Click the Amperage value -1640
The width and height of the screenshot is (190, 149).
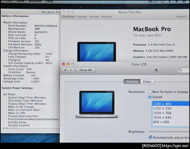click(35, 78)
